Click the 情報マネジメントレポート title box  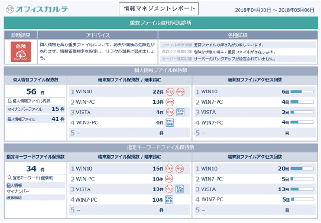(x=158, y=9)
